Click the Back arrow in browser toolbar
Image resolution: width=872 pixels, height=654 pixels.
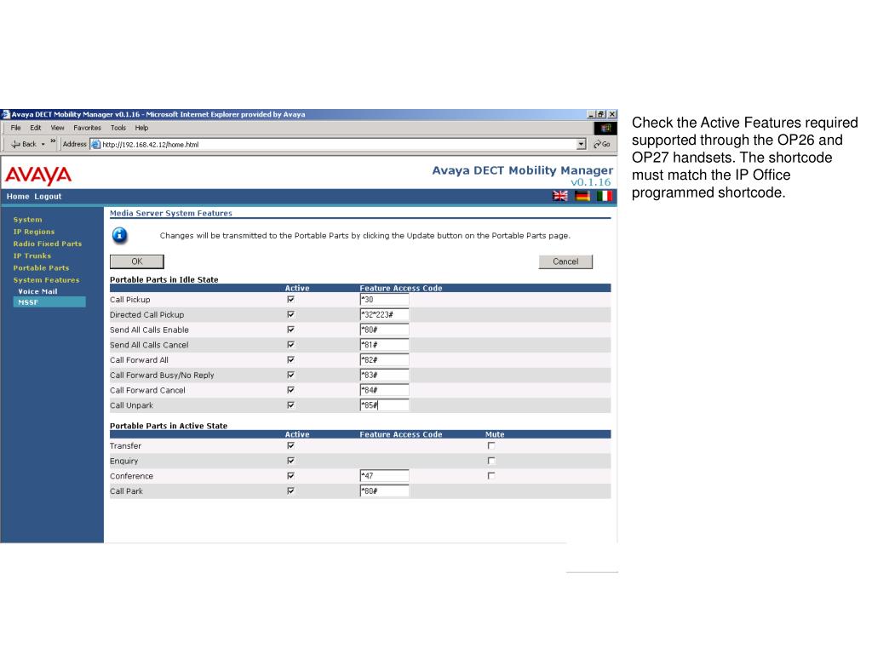point(24,144)
